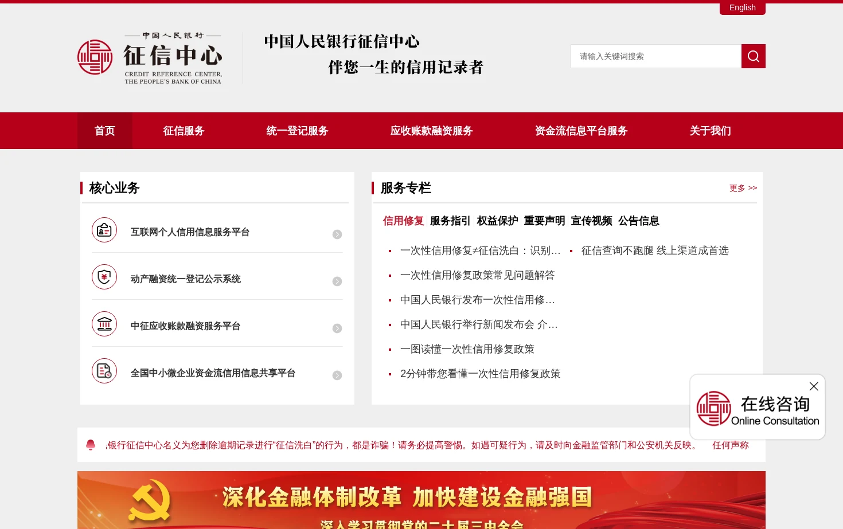Click 任何声称 text at notice end
Image resolution: width=843 pixels, height=529 pixels.
click(x=731, y=445)
